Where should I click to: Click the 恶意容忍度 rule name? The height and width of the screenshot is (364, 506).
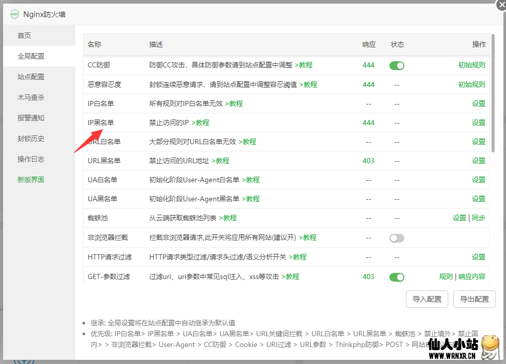[104, 84]
